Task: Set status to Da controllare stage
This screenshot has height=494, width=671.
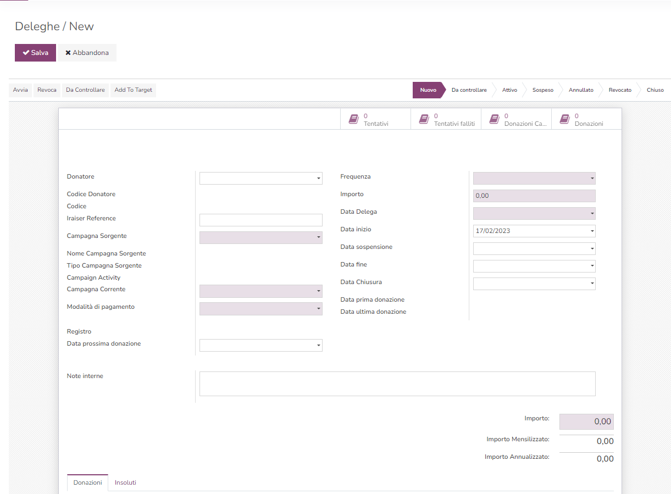Action: 469,90
